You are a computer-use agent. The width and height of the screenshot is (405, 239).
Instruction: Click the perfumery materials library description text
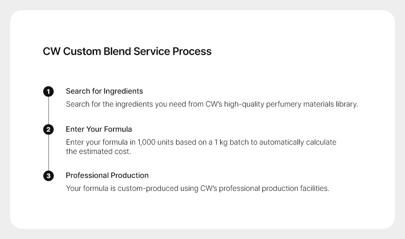coord(212,104)
